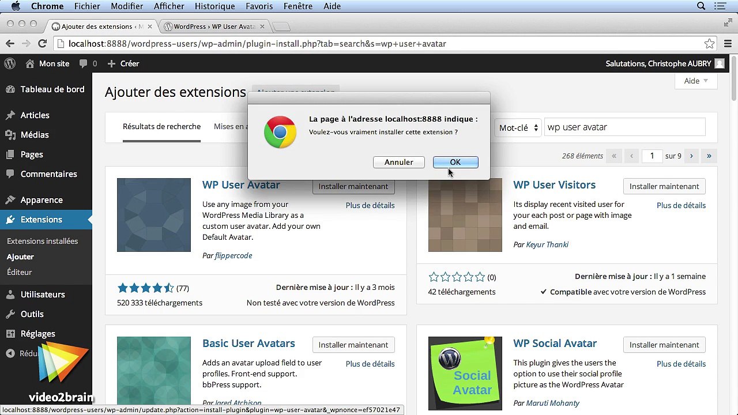The image size is (738, 415).
Task: Open Basic User Avatars plugin title
Action: tap(248, 344)
